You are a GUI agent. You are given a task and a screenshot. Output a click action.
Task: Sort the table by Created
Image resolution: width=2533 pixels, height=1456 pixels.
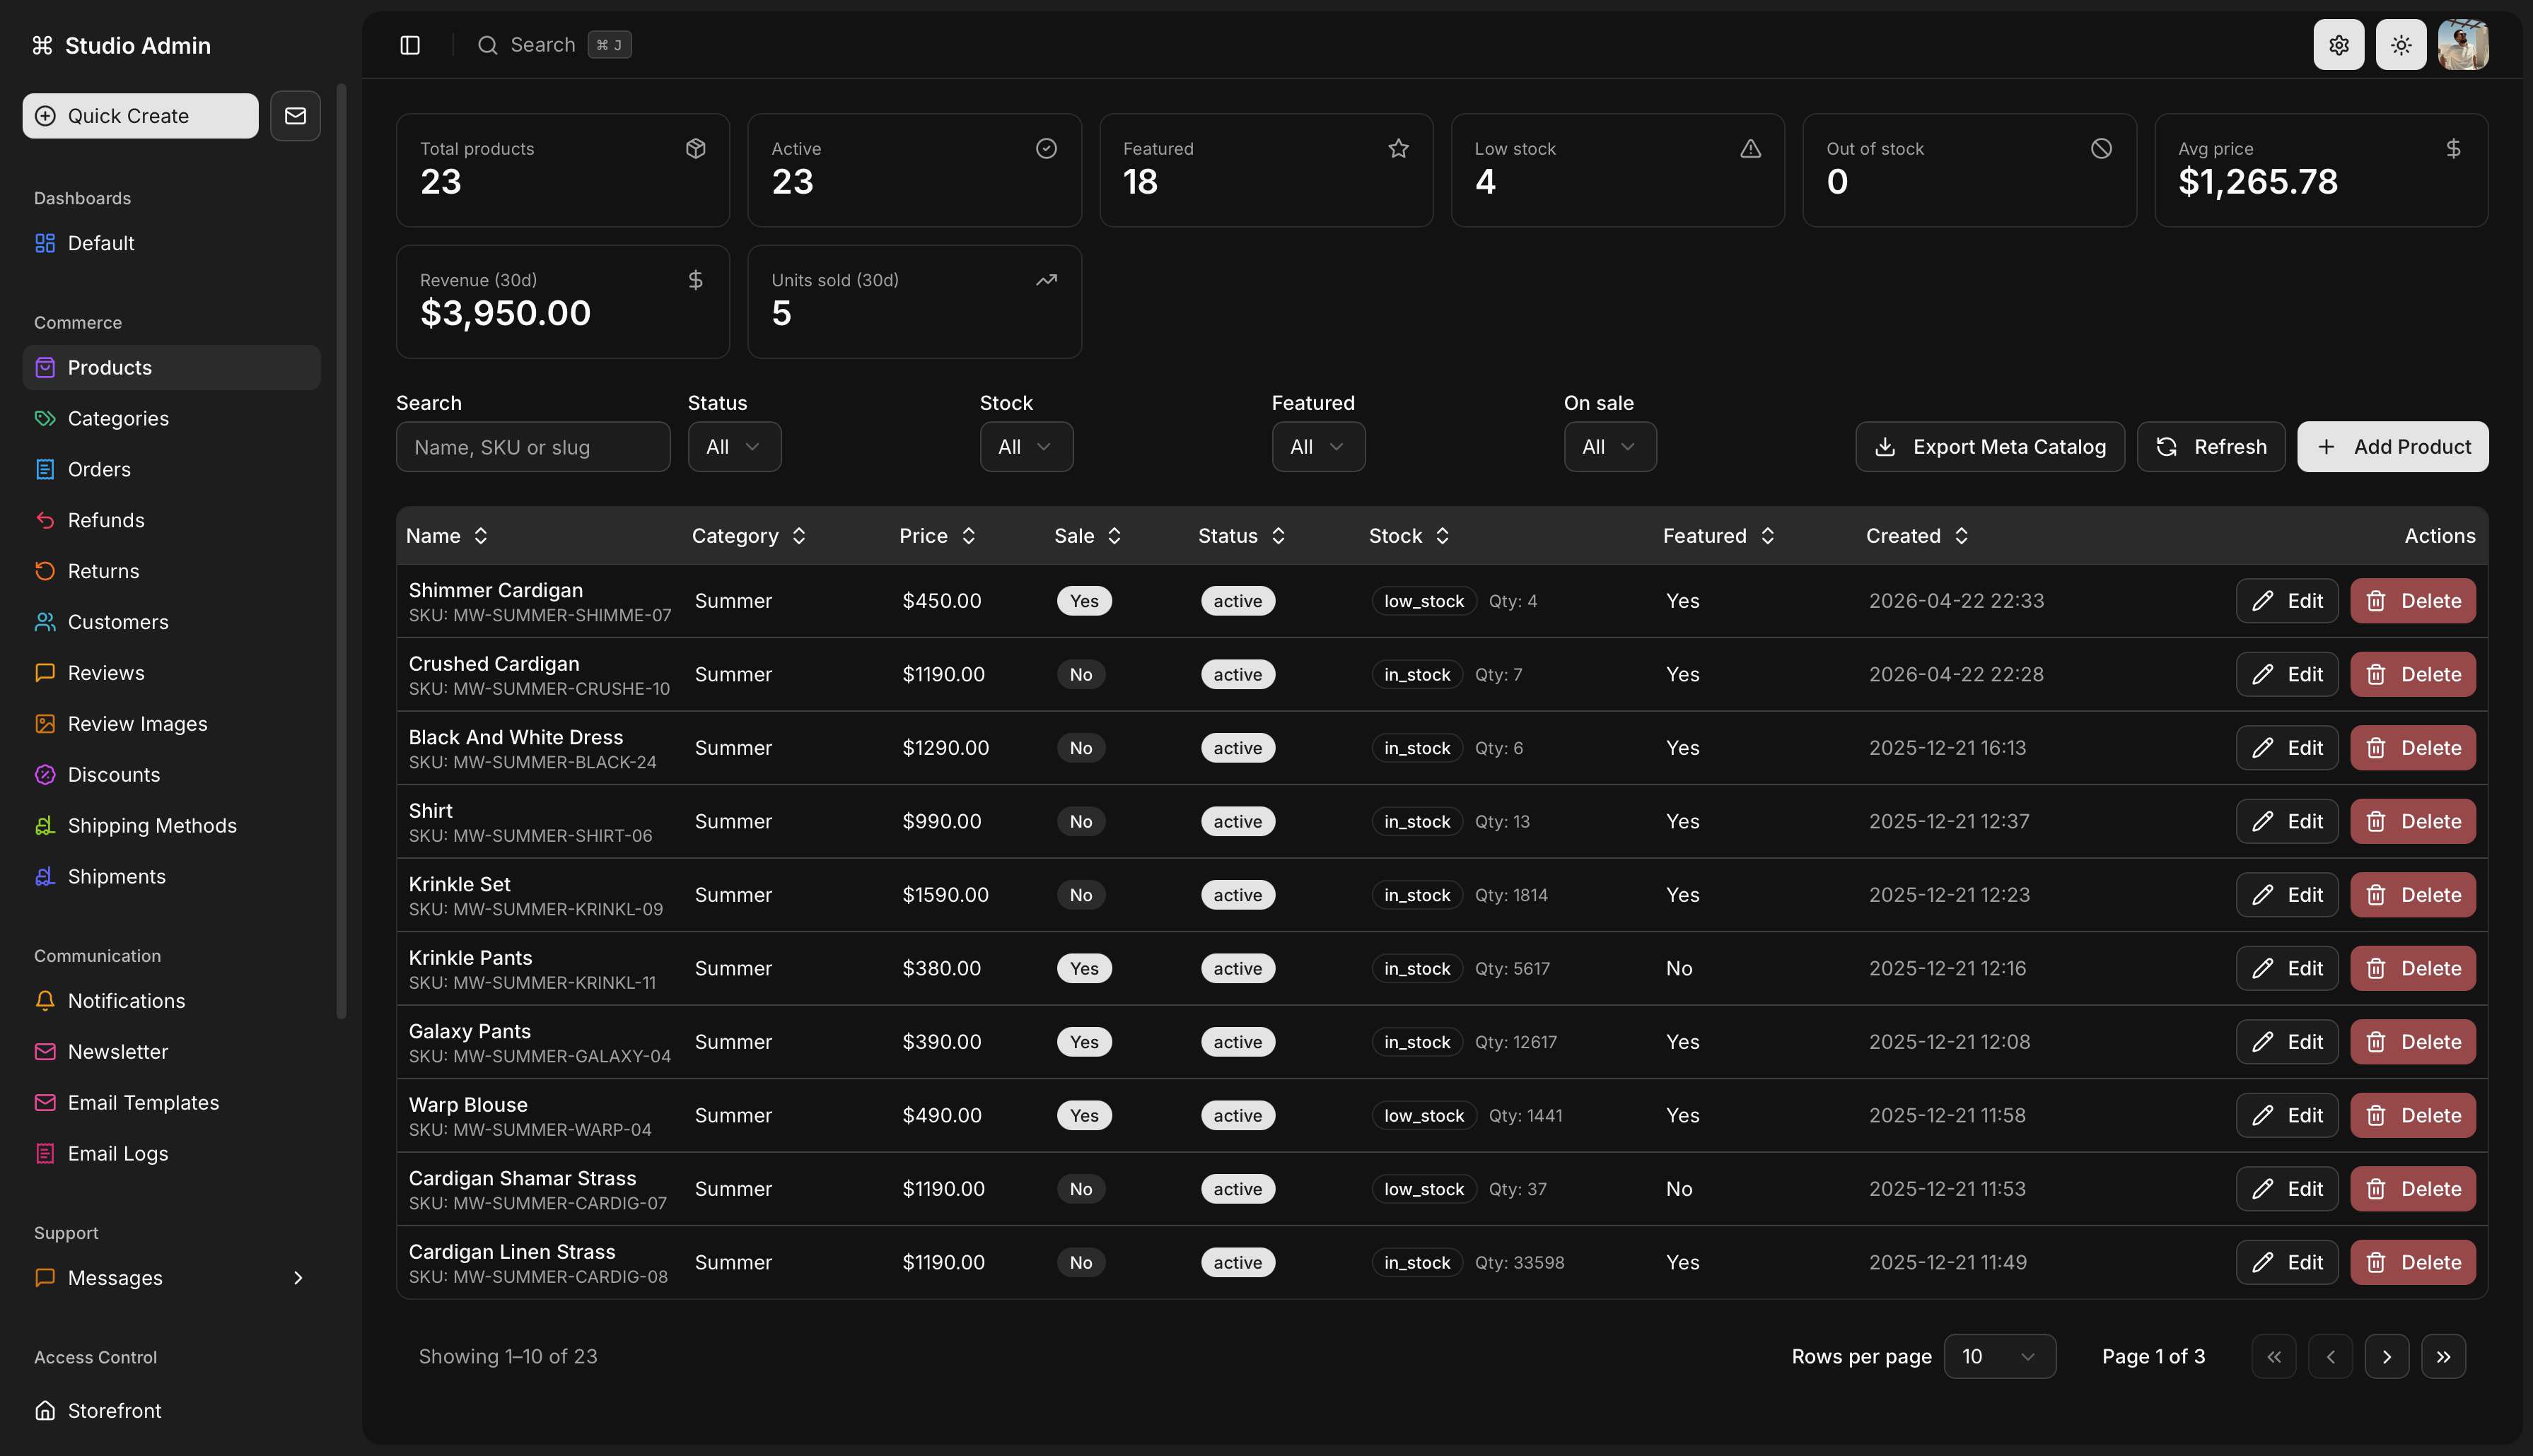(x=1918, y=536)
